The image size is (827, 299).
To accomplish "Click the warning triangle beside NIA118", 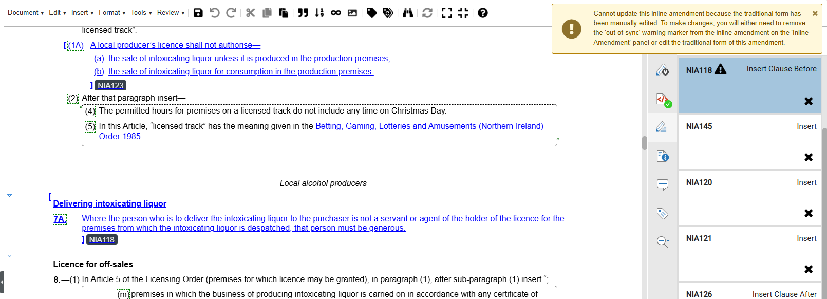I will tap(721, 69).
